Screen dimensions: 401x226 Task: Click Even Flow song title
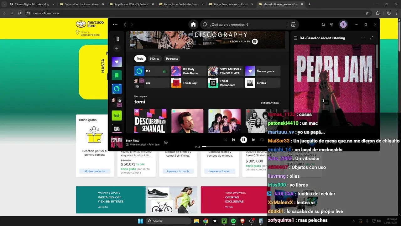pos(133,141)
